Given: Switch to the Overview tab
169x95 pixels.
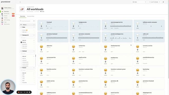Looking at the screenshot, I should click(x=23, y=16).
